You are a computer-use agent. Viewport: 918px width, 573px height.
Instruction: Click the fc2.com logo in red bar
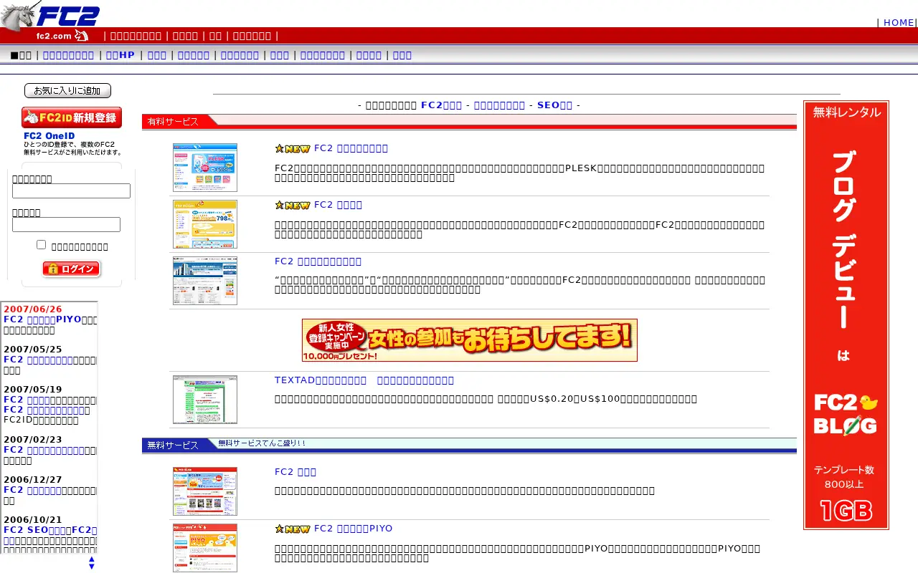pos(62,36)
